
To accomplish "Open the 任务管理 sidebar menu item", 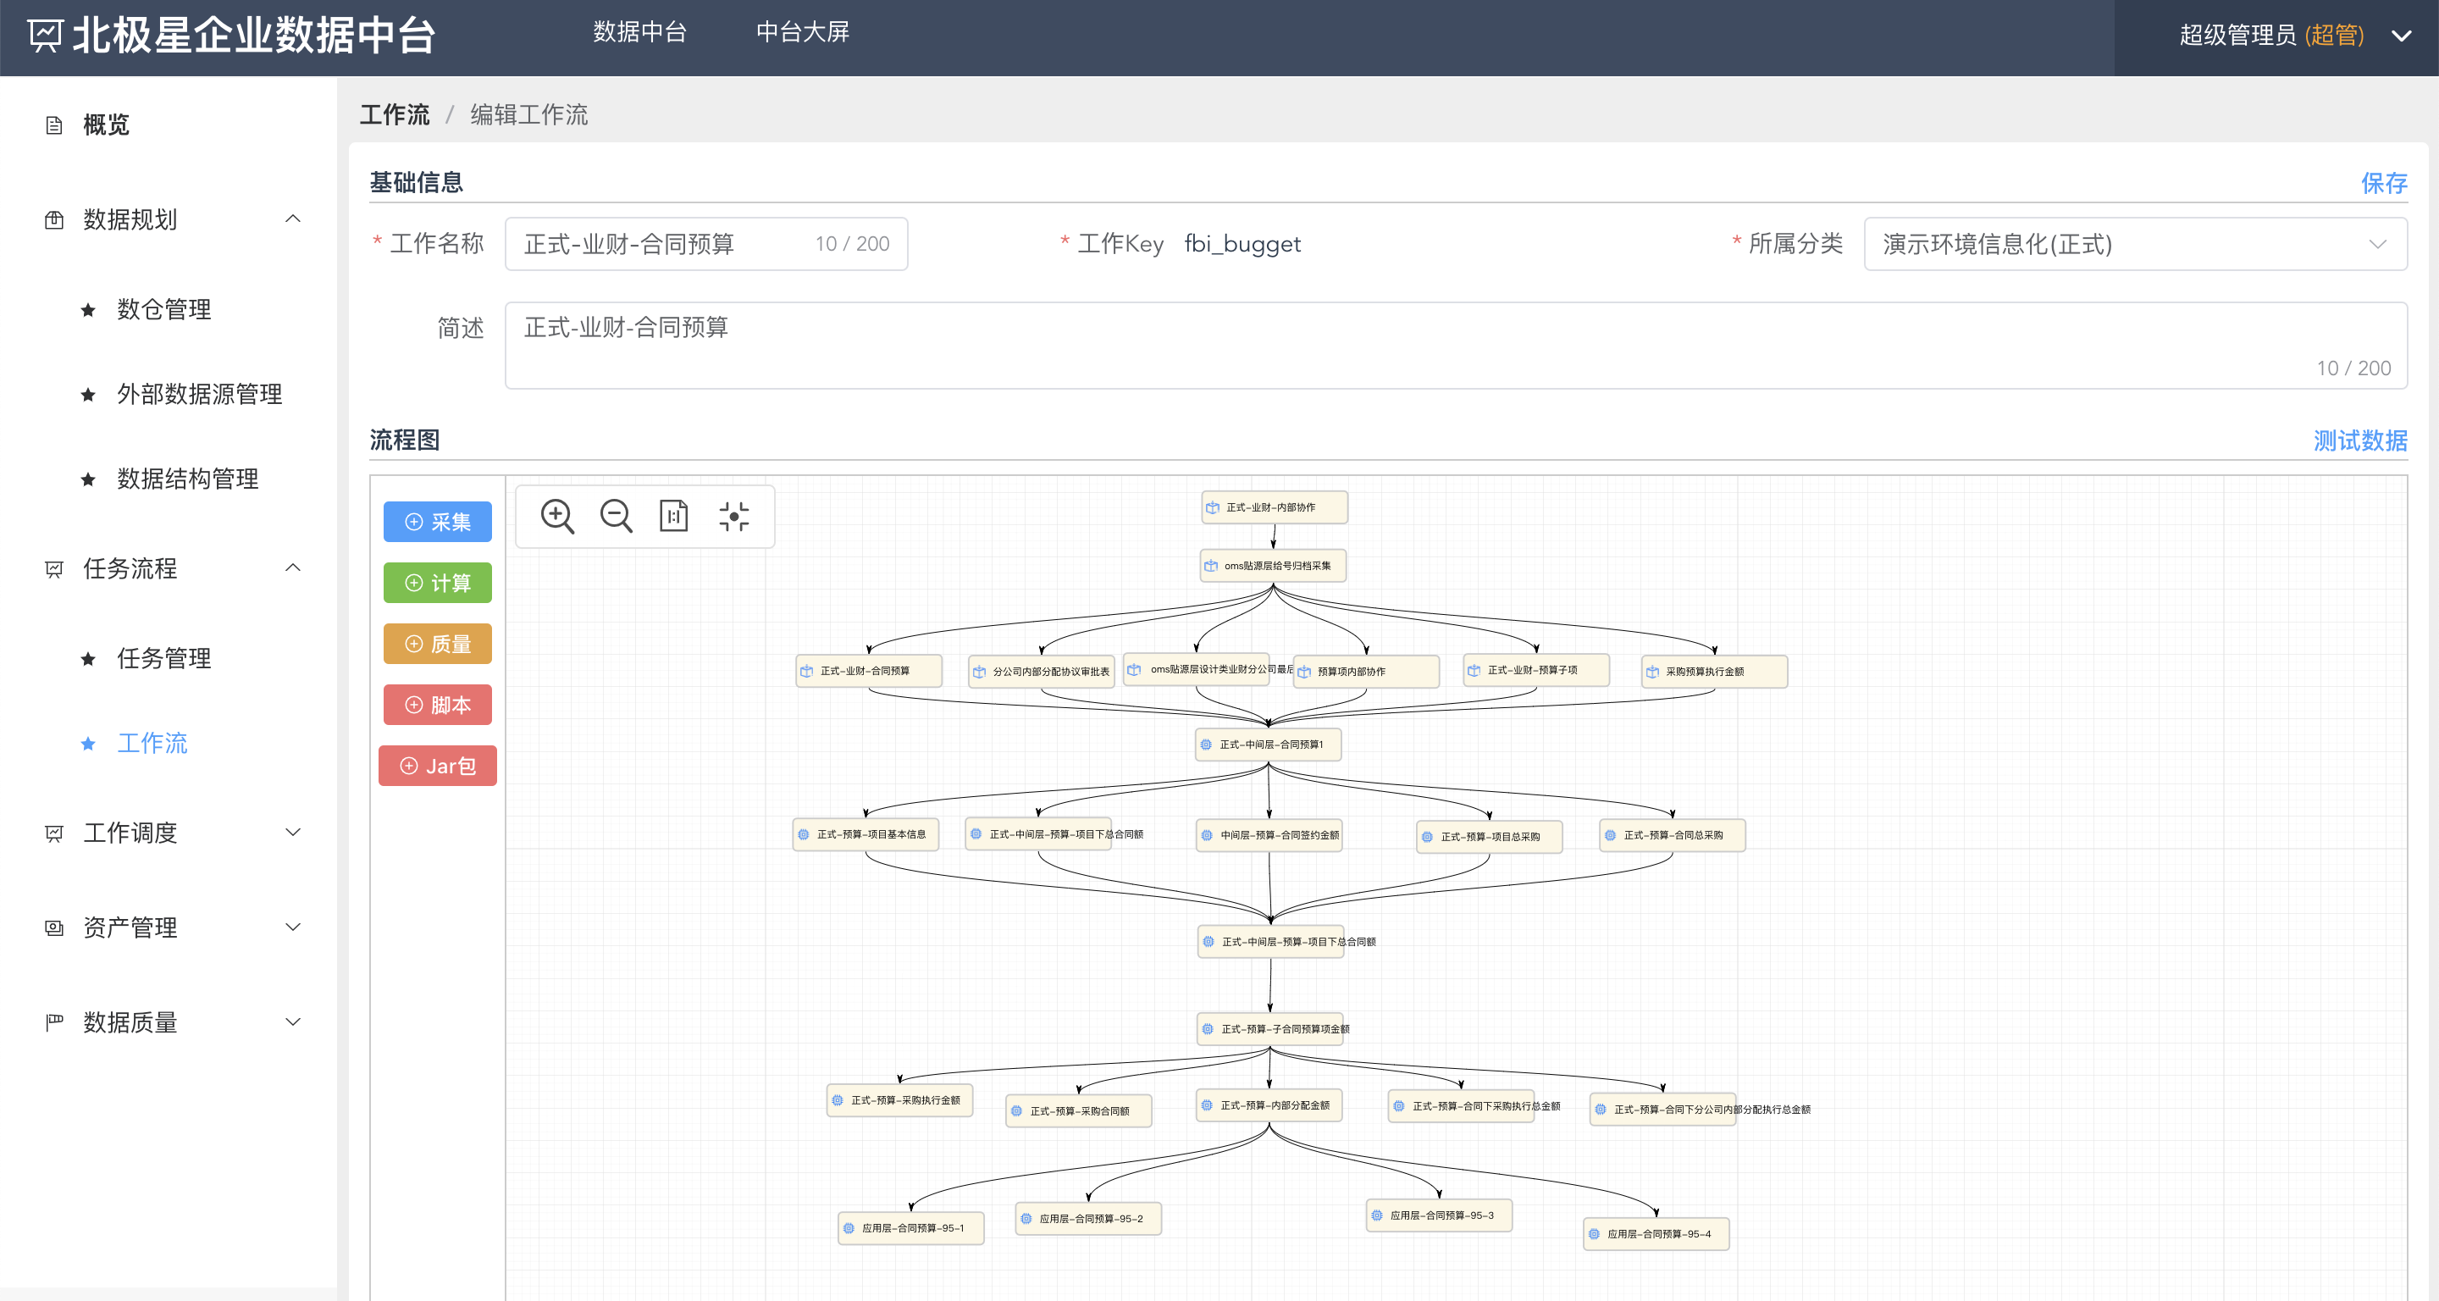I will [163, 658].
